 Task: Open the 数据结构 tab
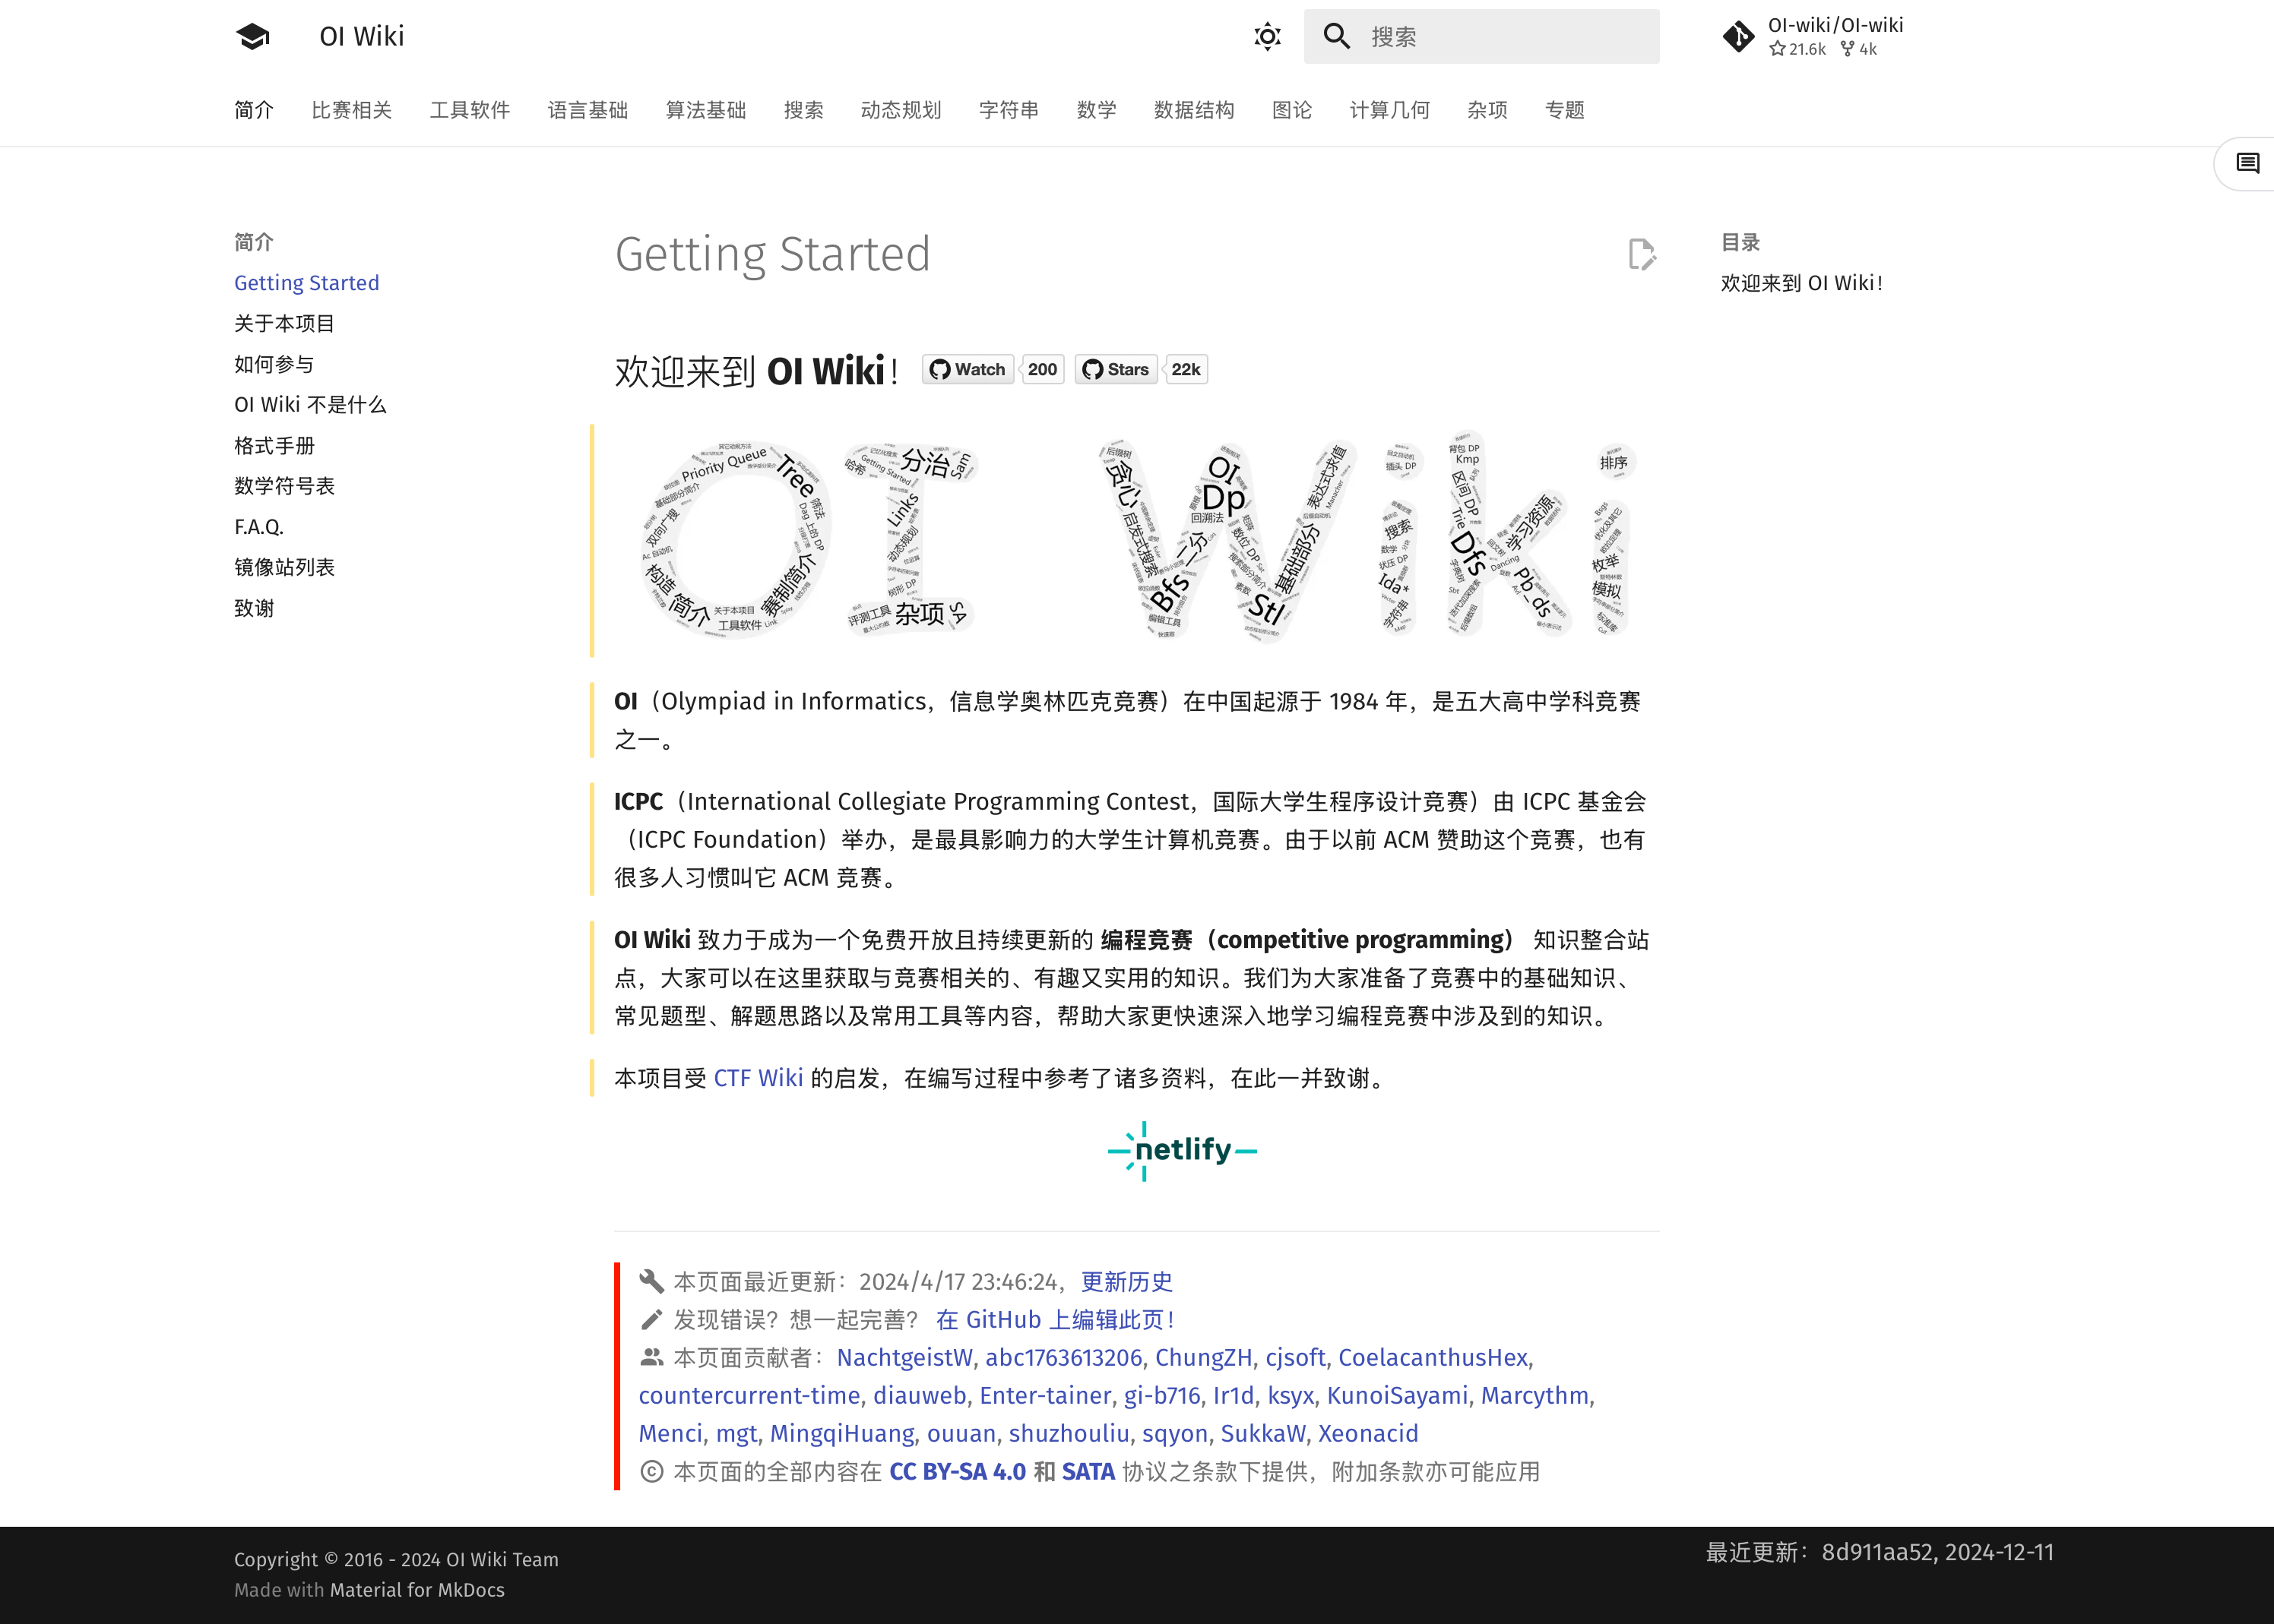(1193, 110)
